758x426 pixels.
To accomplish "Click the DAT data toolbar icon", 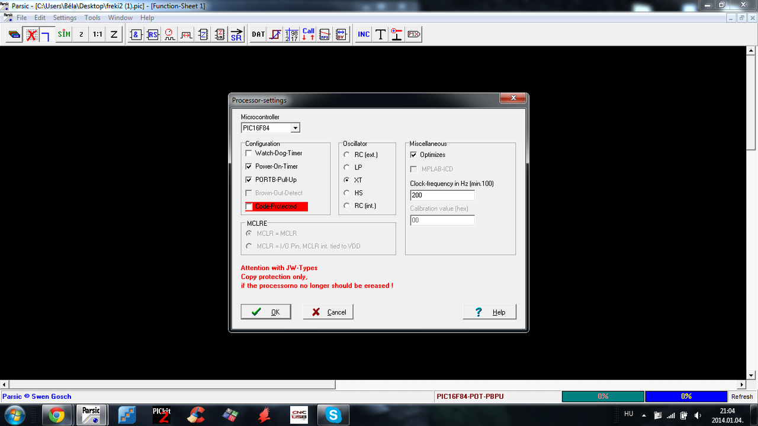I will 258,34.
